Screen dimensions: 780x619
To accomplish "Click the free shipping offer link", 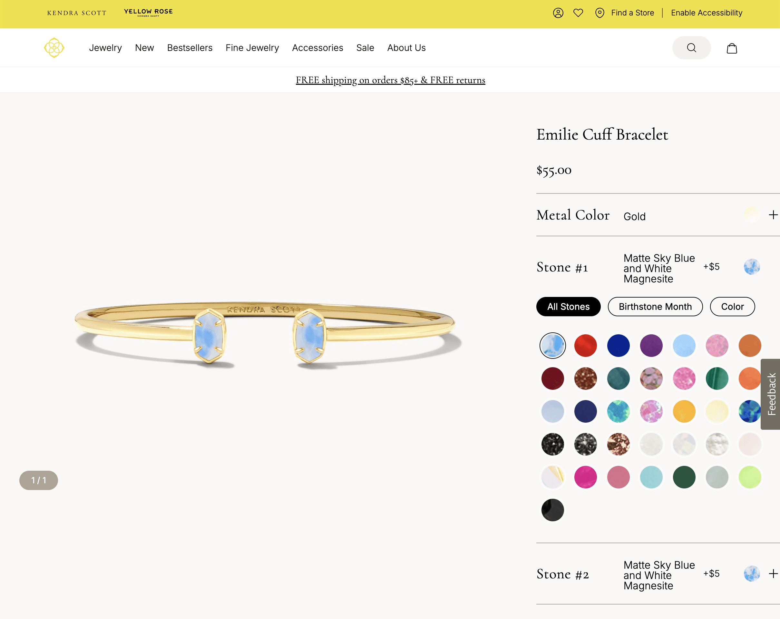I will pos(390,80).
